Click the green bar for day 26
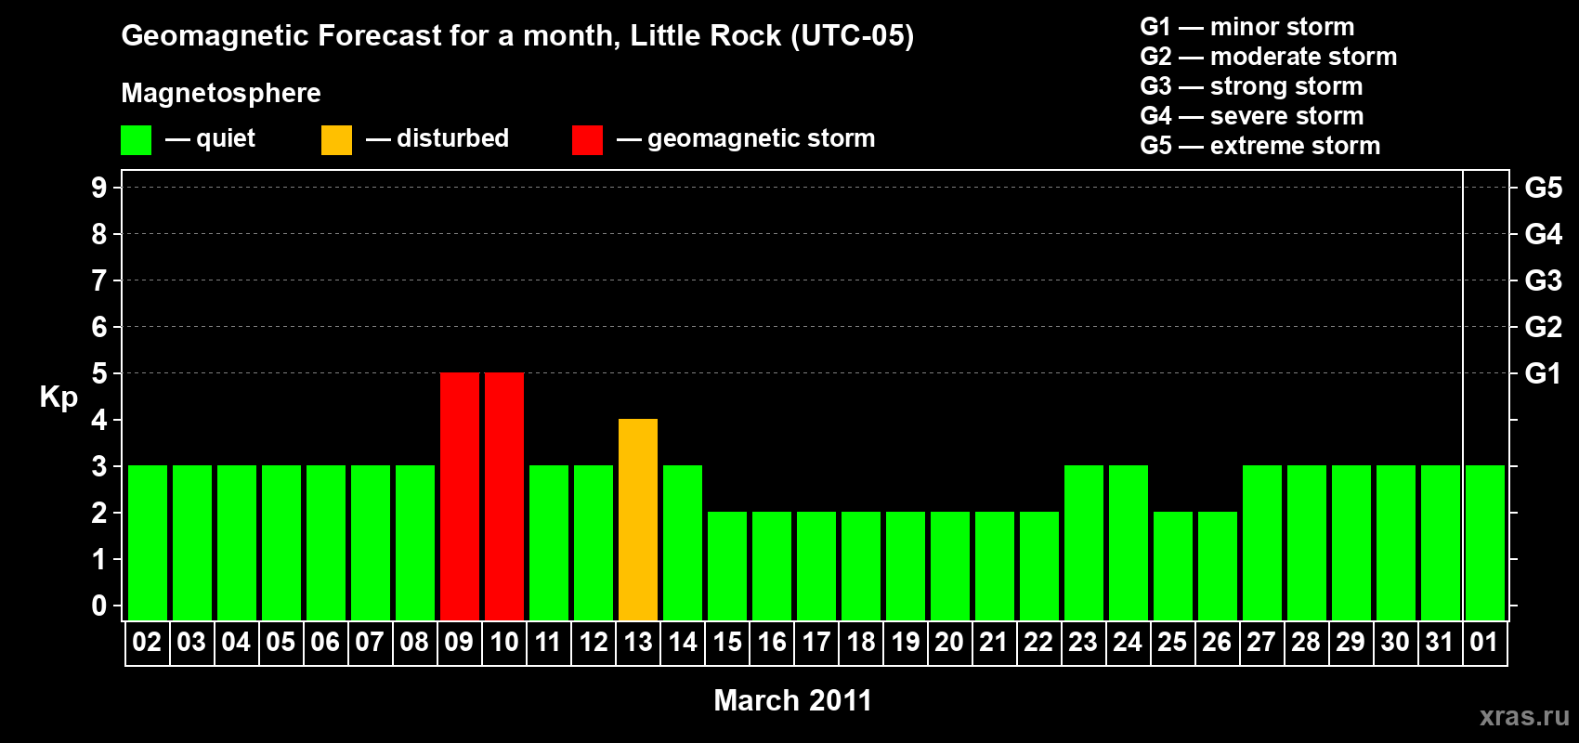1579x743 pixels. pos(1218,566)
